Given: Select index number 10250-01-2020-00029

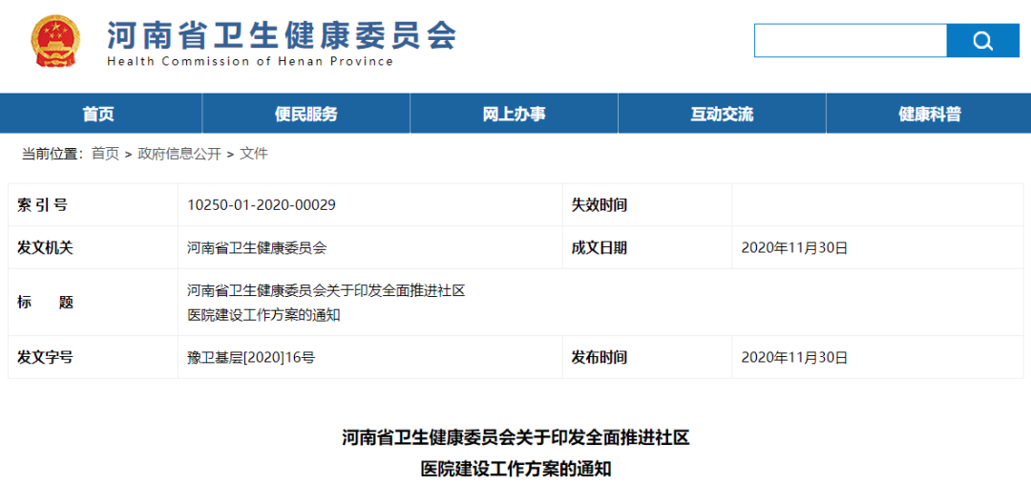Looking at the screenshot, I should pyautogui.click(x=262, y=205).
